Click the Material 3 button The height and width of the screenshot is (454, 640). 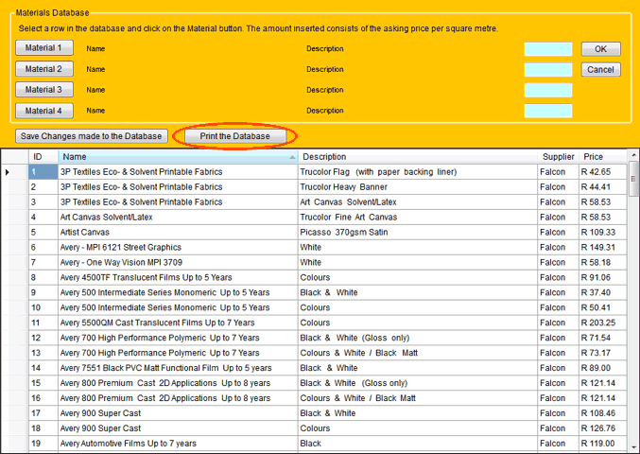click(x=44, y=90)
